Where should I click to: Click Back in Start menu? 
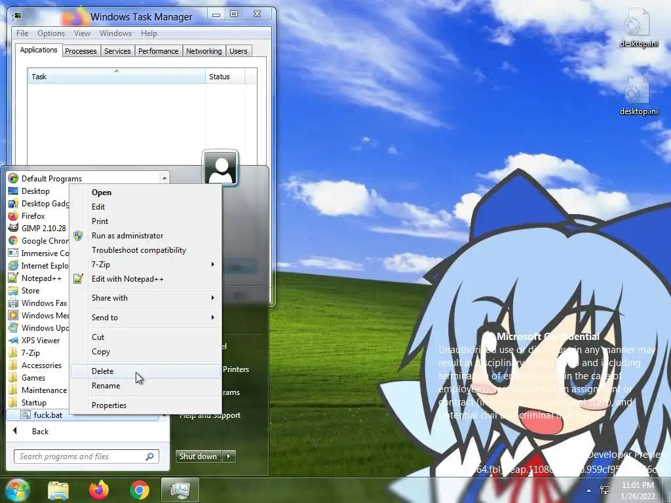(x=40, y=431)
